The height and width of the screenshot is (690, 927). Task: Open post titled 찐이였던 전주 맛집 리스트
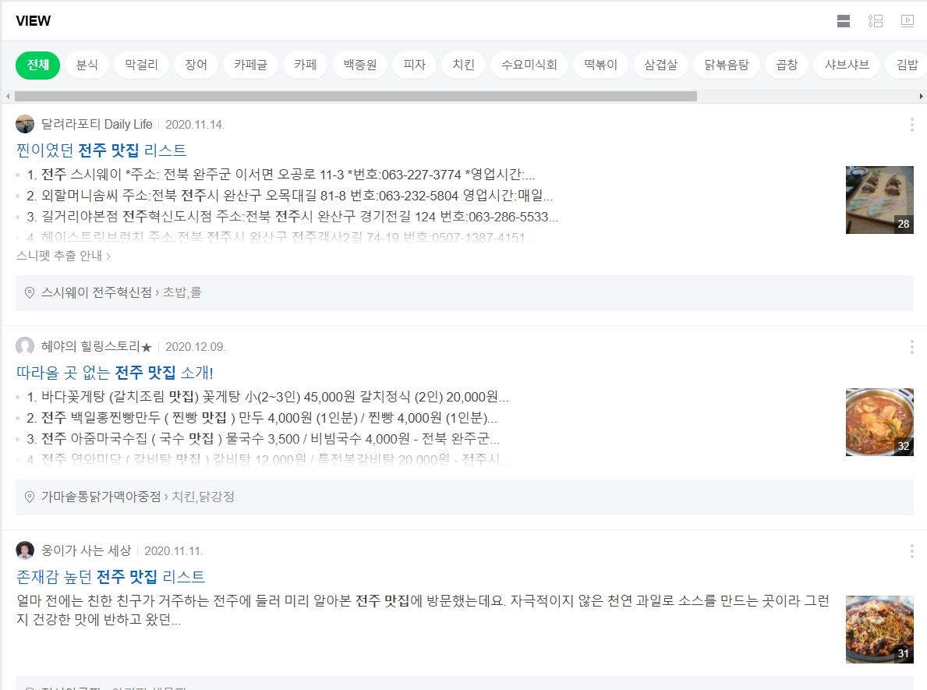coord(101,150)
